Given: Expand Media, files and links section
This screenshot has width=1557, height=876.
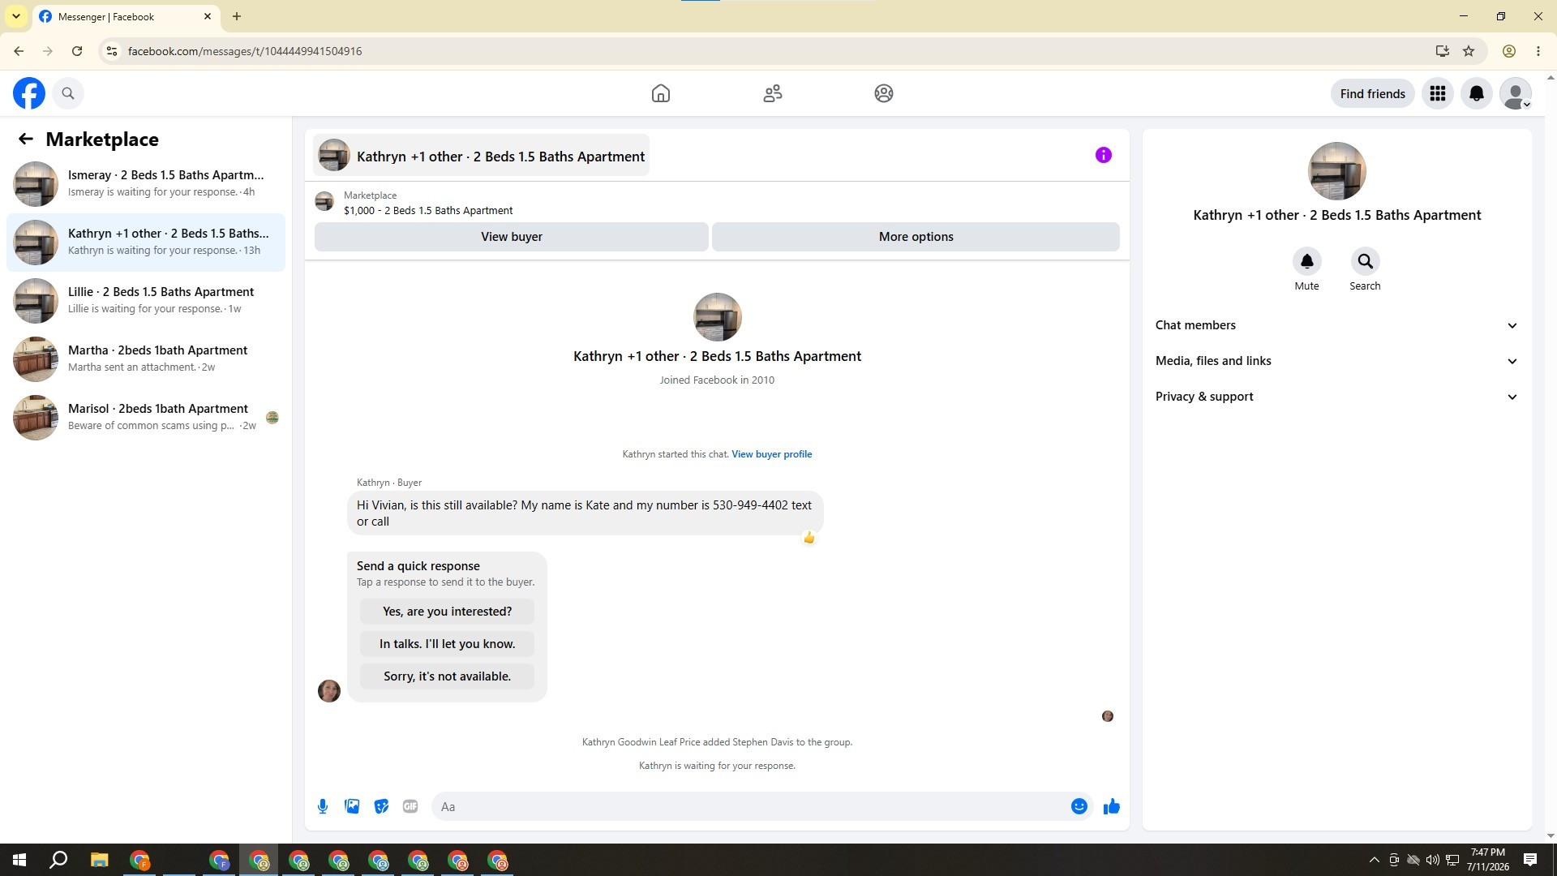Looking at the screenshot, I should click(x=1337, y=361).
